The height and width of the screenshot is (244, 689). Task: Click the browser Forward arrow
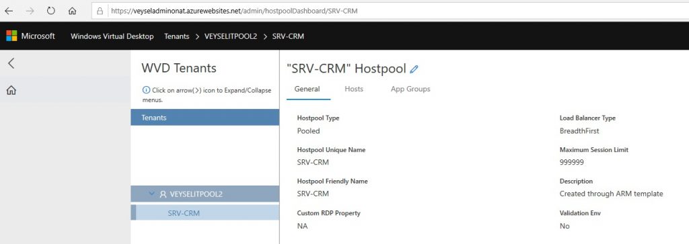tap(30, 11)
